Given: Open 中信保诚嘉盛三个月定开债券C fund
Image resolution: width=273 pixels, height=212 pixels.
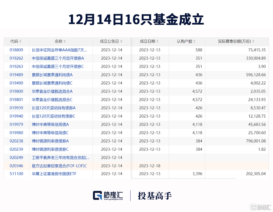Looking at the screenshot, I should [58, 66].
